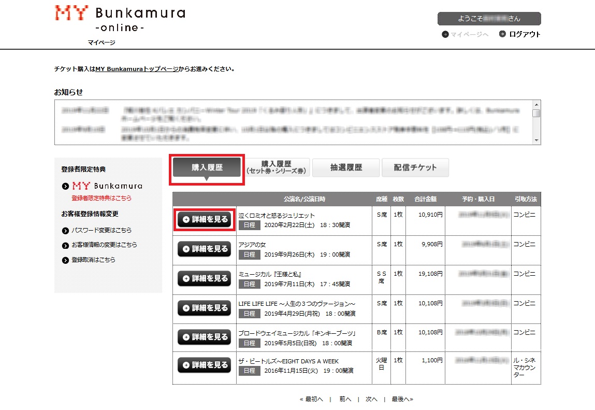Screen dimensions: 595x410
Task: Select the 購入履歴 tab
Action: tap(207, 168)
